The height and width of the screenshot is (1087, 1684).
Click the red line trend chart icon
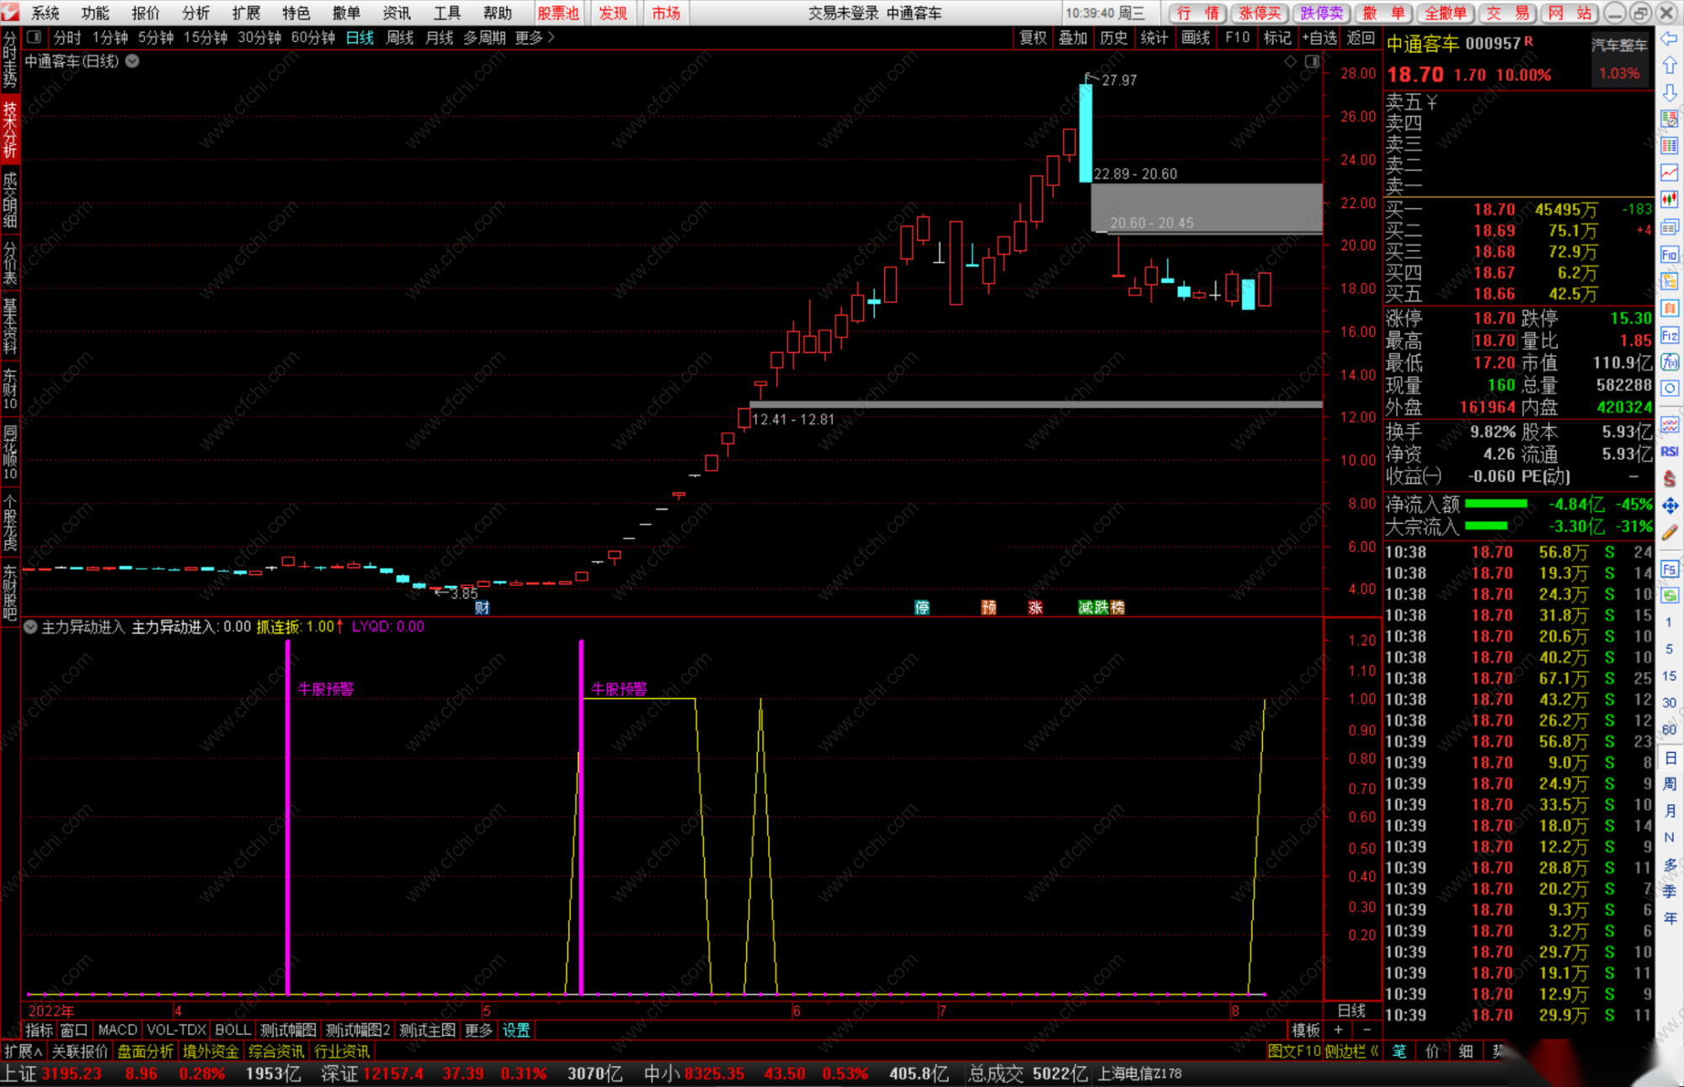point(1669,173)
